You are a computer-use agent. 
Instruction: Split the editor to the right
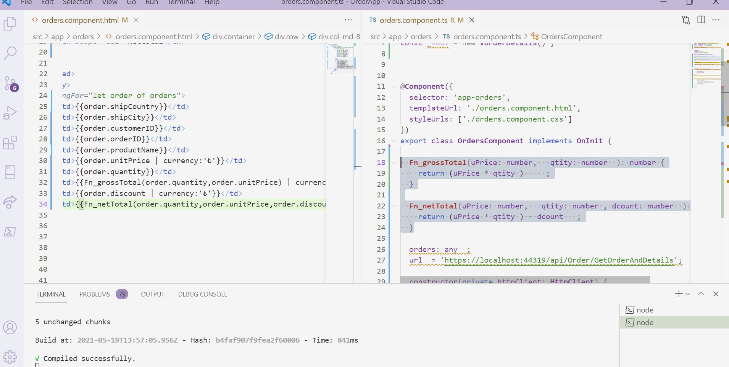tap(701, 20)
